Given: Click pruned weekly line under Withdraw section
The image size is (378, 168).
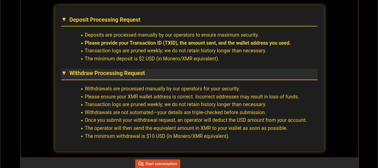Looking at the screenshot, I should click(x=175, y=104).
